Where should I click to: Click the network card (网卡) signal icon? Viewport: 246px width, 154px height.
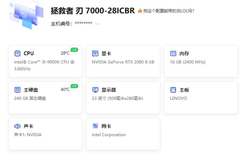coord(95,126)
